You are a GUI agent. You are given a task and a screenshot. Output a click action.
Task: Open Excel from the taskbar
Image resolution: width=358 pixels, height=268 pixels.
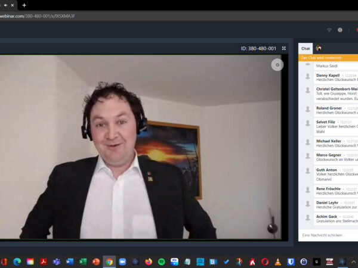click(x=83, y=261)
